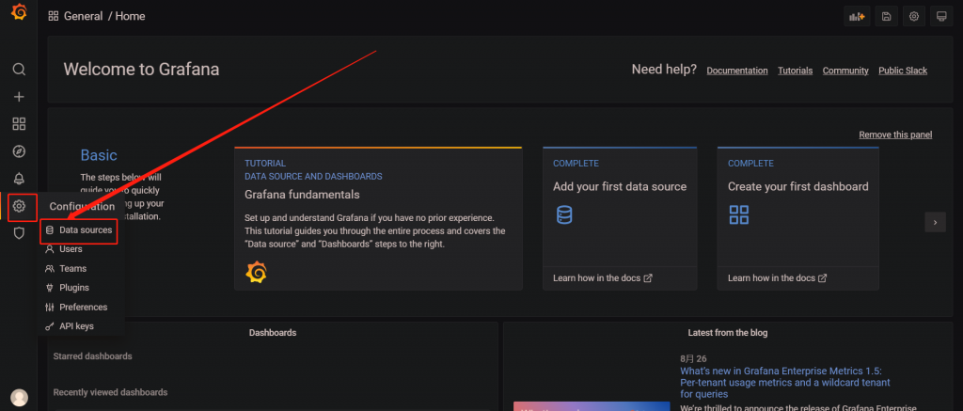Open the Public Slack link
The height and width of the screenshot is (411, 963).
pos(903,71)
